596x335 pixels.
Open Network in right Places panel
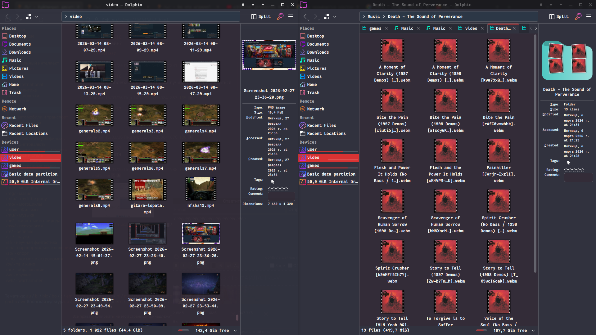point(315,109)
